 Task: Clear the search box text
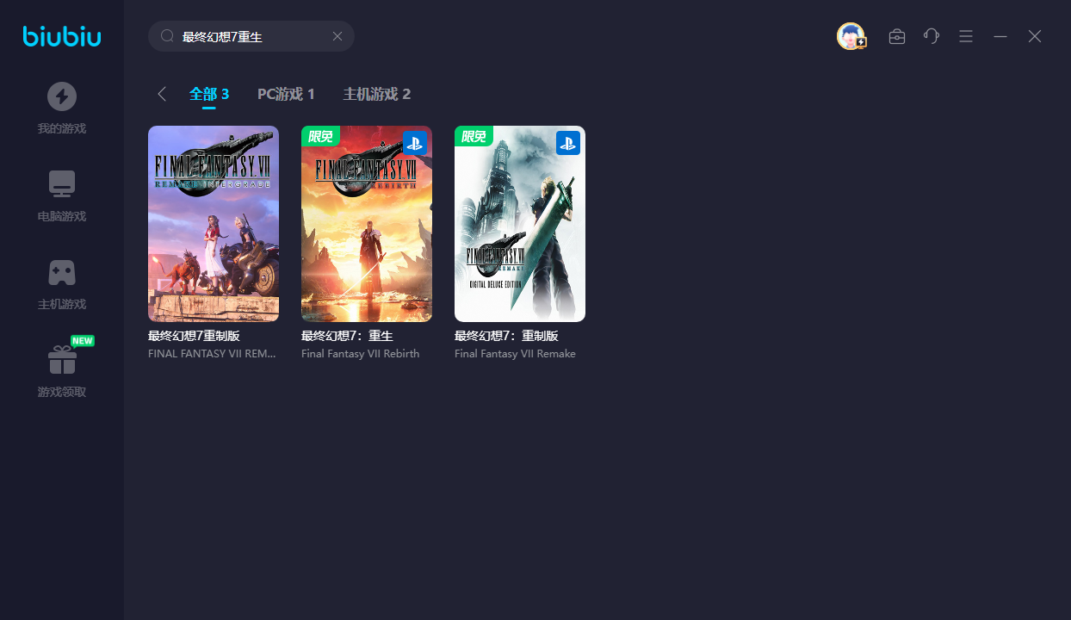337,36
